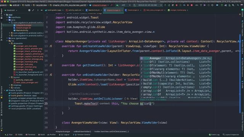
Task: Click the Run app refresh icon
Action: click(x=165, y=5)
